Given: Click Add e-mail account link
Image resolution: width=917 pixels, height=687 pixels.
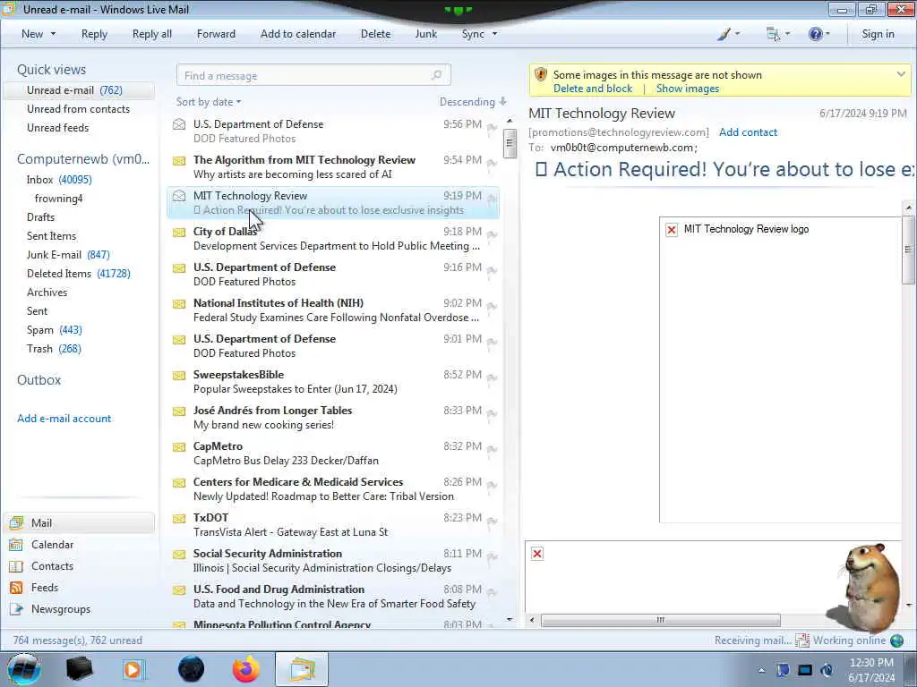Looking at the screenshot, I should (64, 419).
